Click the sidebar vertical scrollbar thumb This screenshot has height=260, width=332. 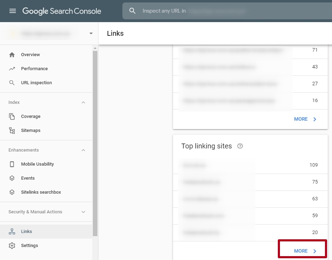point(95,144)
